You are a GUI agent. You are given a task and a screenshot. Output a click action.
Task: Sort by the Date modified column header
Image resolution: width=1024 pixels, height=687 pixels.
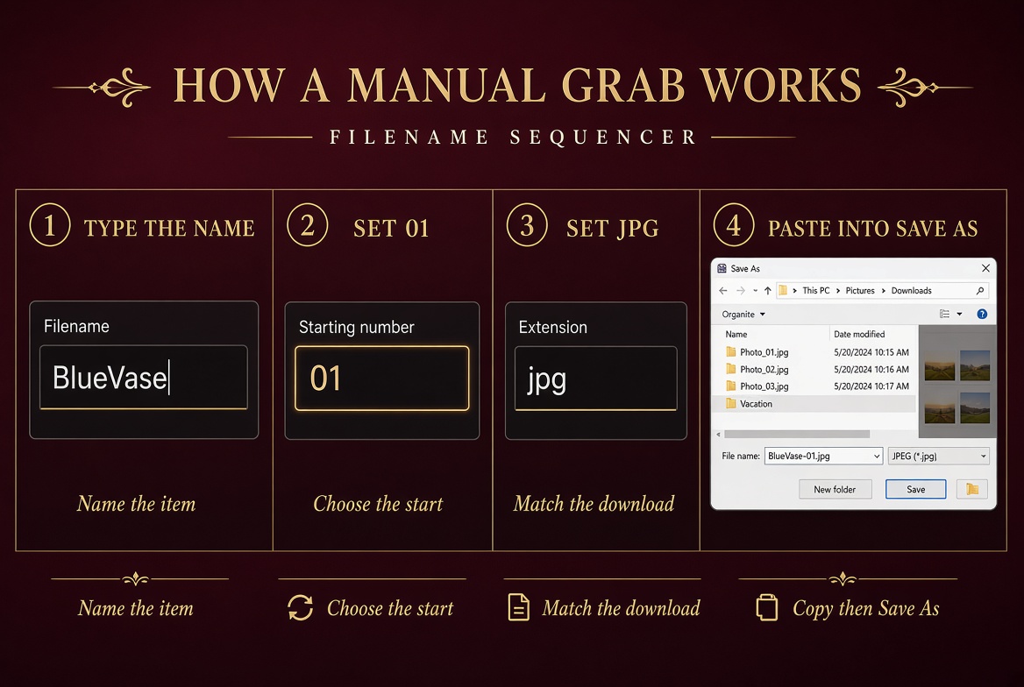coord(859,334)
